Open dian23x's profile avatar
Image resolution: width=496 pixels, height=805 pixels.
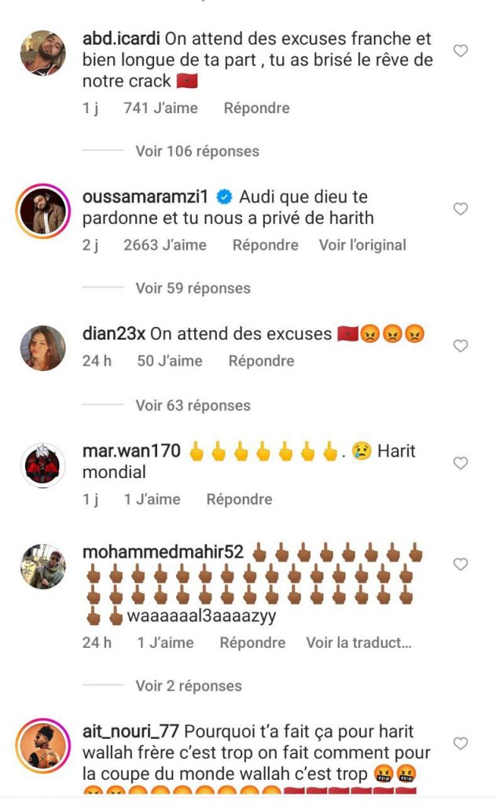pos(43,348)
